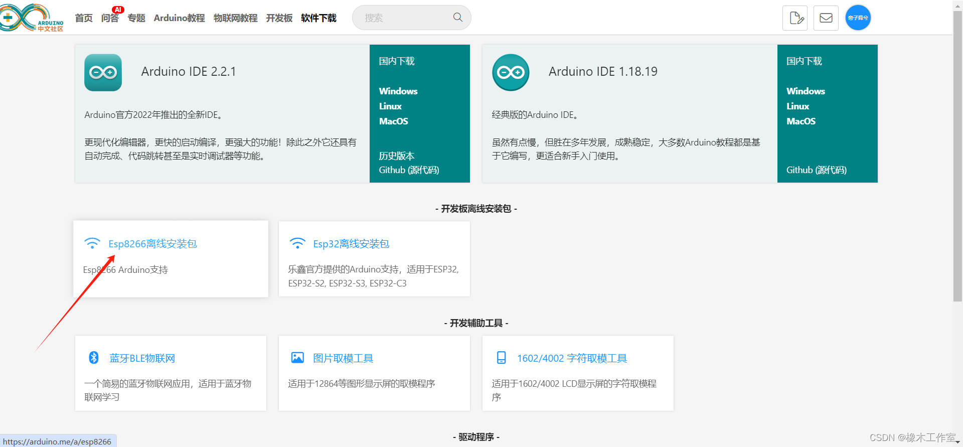Click 国内下载 heading in IDE 1.18.19 card
Viewport: 963px width, 447px height.
(x=804, y=61)
